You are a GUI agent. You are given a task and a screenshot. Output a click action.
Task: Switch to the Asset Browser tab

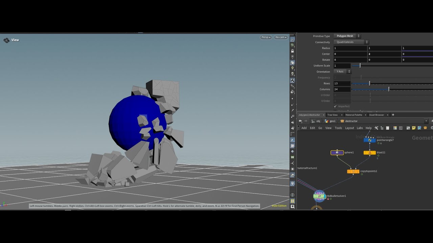coord(377,115)
